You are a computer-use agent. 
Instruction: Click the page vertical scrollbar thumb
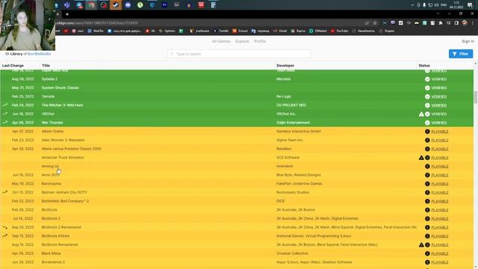476,97
